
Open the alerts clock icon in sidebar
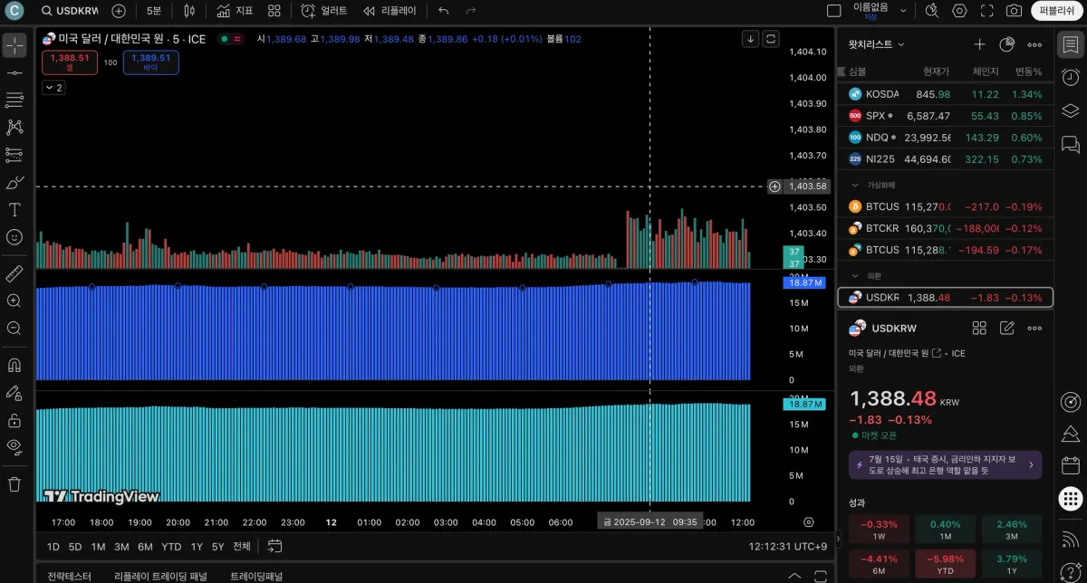coord(1070,76)
